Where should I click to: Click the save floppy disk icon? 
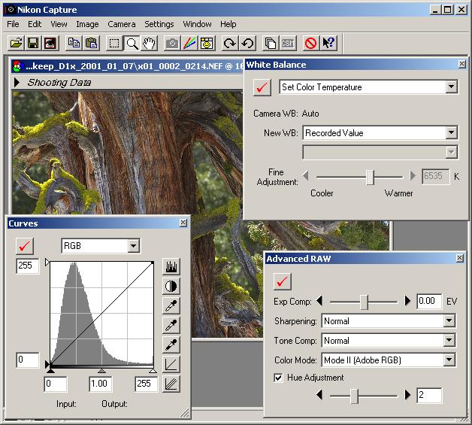point(32,43)
